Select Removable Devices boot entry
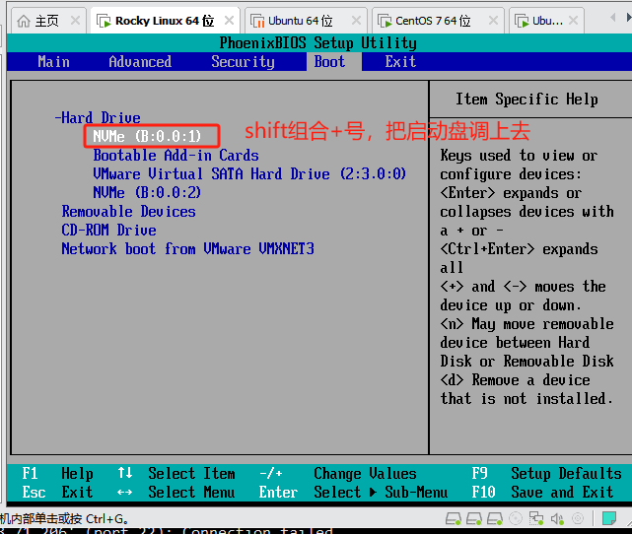This screenshot has height=534, width=632. (128, 212)
